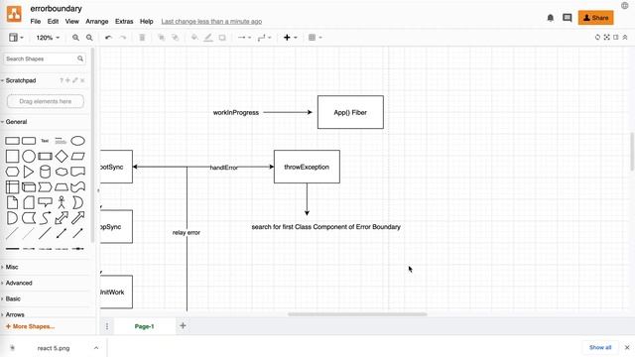Collapse the toolbar with double chevron
635x357 pixels.
point(625,38)
